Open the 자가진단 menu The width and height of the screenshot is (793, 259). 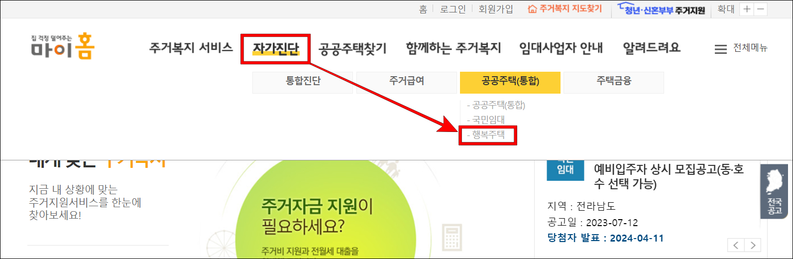[x=276, y=48]
